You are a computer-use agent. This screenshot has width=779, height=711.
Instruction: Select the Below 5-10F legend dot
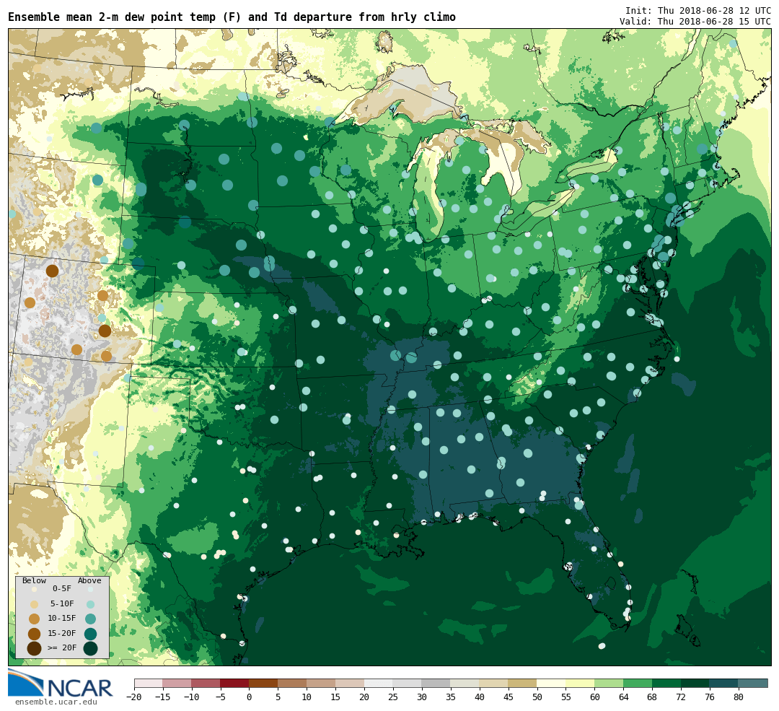point(34,604)
